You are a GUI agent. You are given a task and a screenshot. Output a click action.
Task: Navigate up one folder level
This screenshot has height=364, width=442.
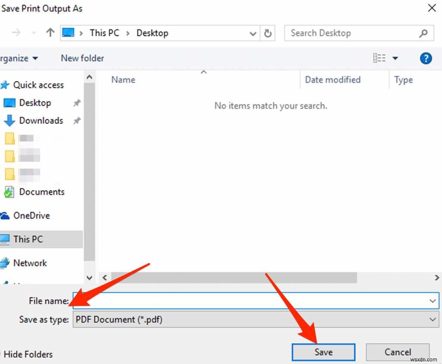(x=50, y=32)
